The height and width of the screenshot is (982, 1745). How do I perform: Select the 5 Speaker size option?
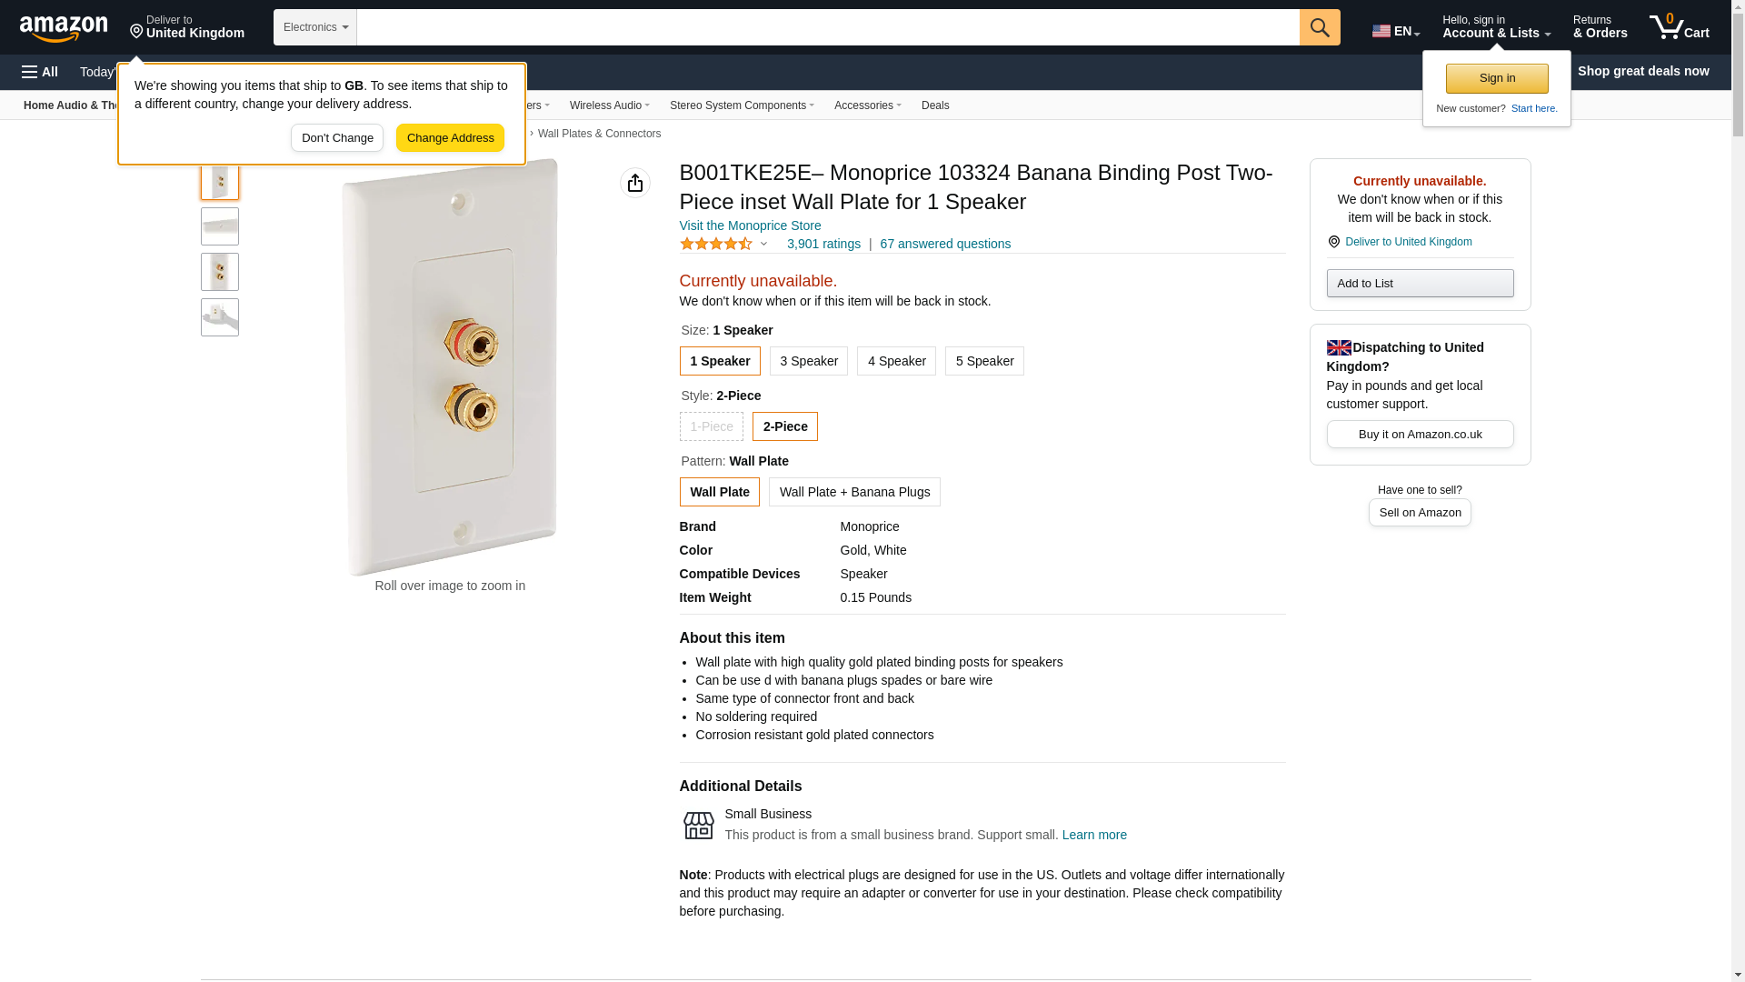984,361
